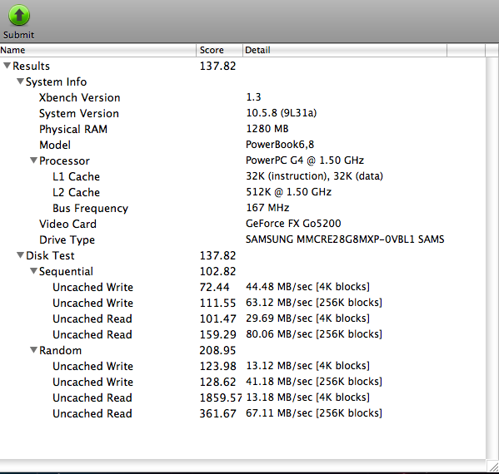Viewport: 499px width, 474px height.
Task: Select the L1 Cache row
Action: [x=242, y=176]
